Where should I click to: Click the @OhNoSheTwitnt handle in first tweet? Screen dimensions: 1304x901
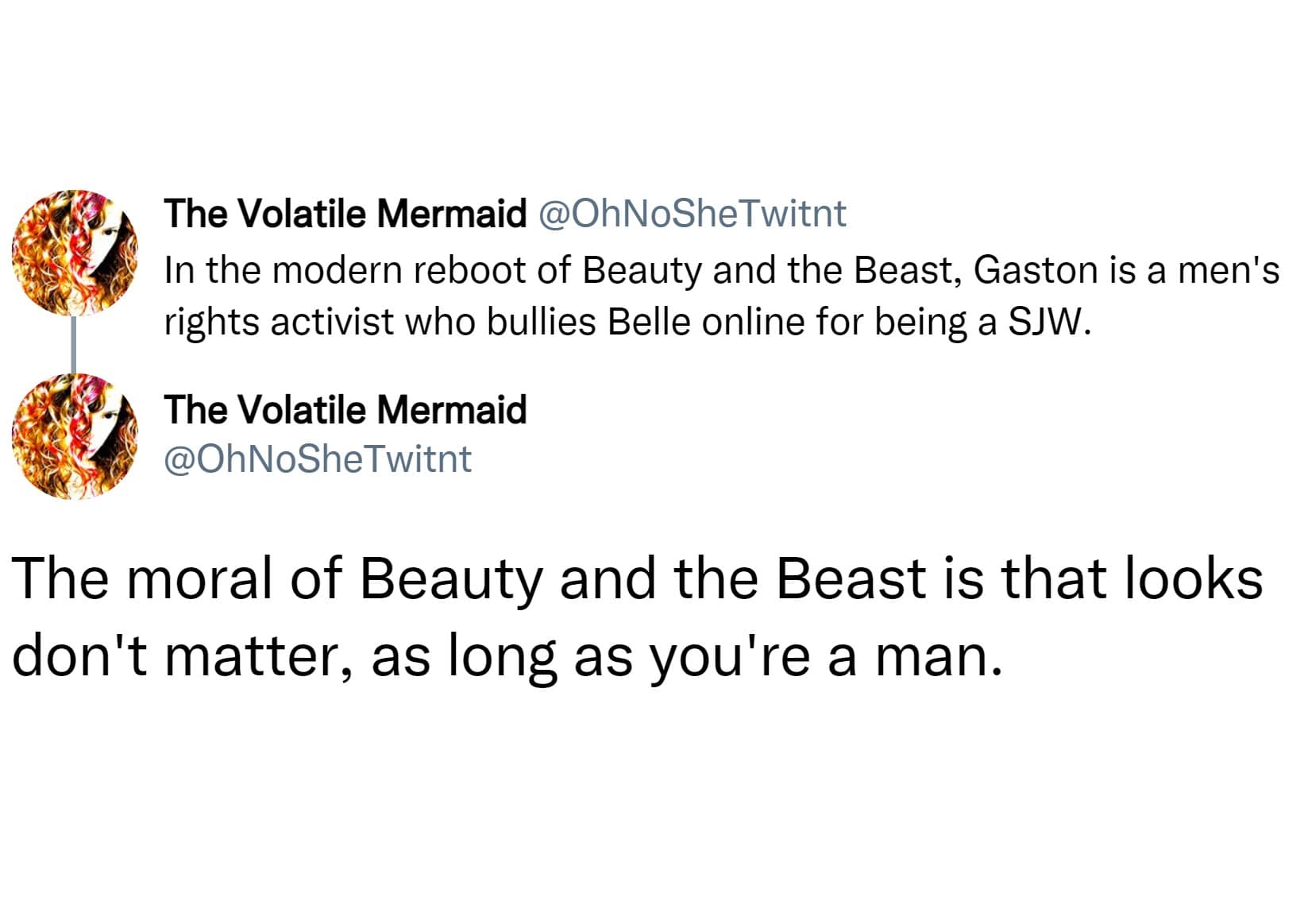click(x=693, y=214)
